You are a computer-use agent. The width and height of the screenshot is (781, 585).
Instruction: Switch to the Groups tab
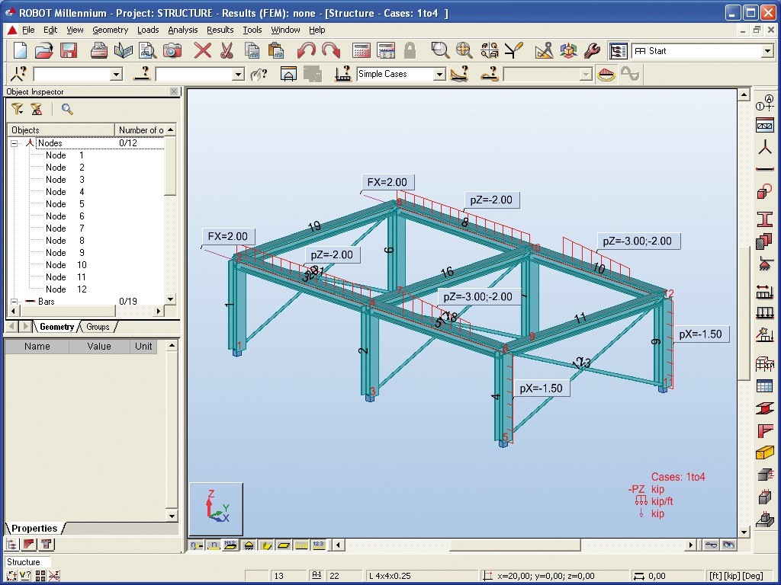97,326
